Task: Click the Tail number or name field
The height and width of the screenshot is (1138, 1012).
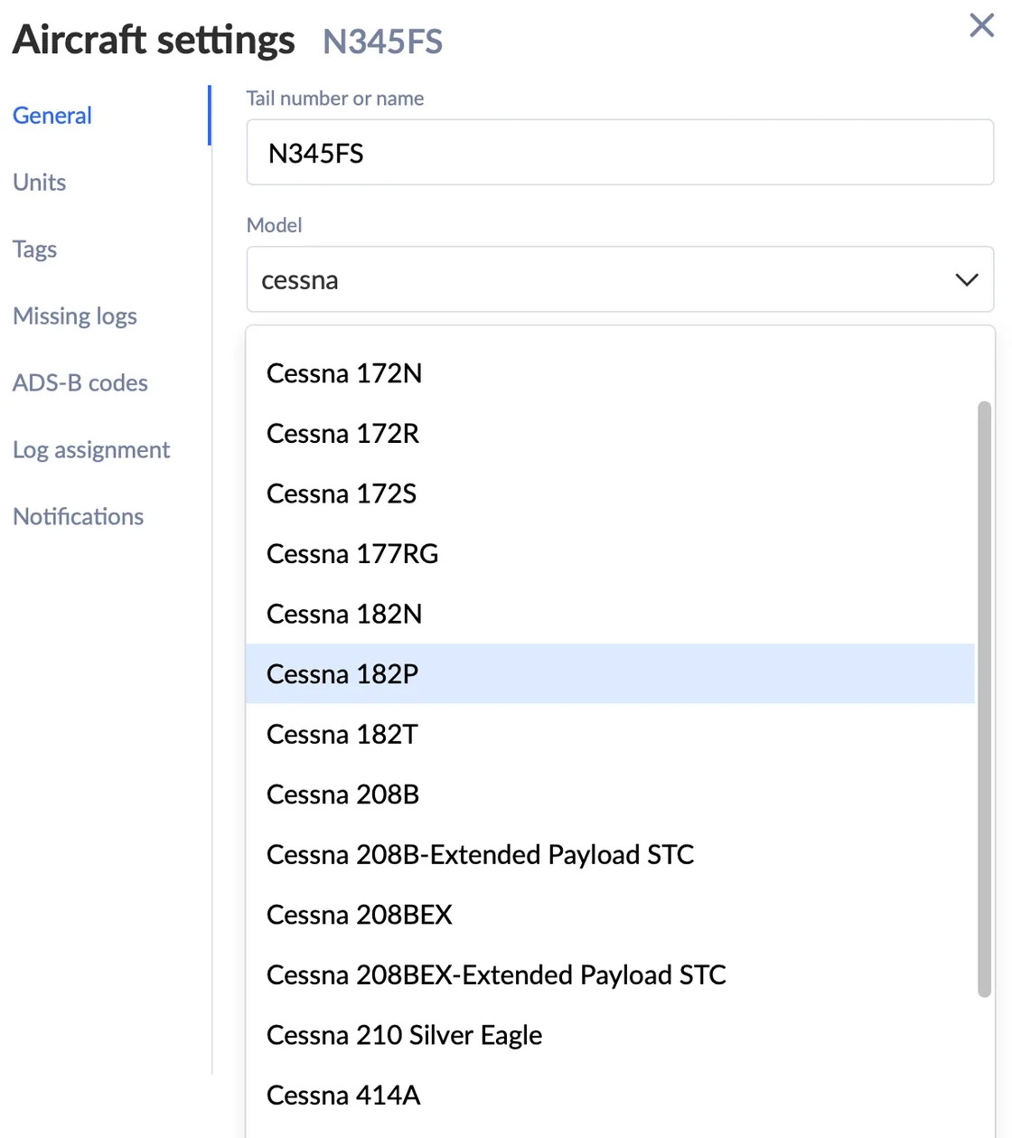Action: (620, 153)
